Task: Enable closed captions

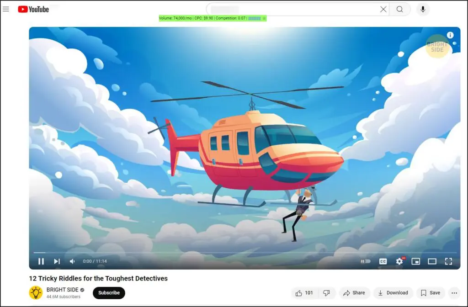Action: pyautogui.click(x=383, y=261)
